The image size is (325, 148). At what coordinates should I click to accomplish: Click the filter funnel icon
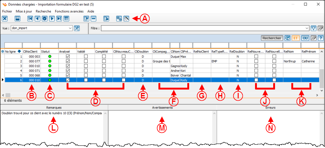click(313, 28)
